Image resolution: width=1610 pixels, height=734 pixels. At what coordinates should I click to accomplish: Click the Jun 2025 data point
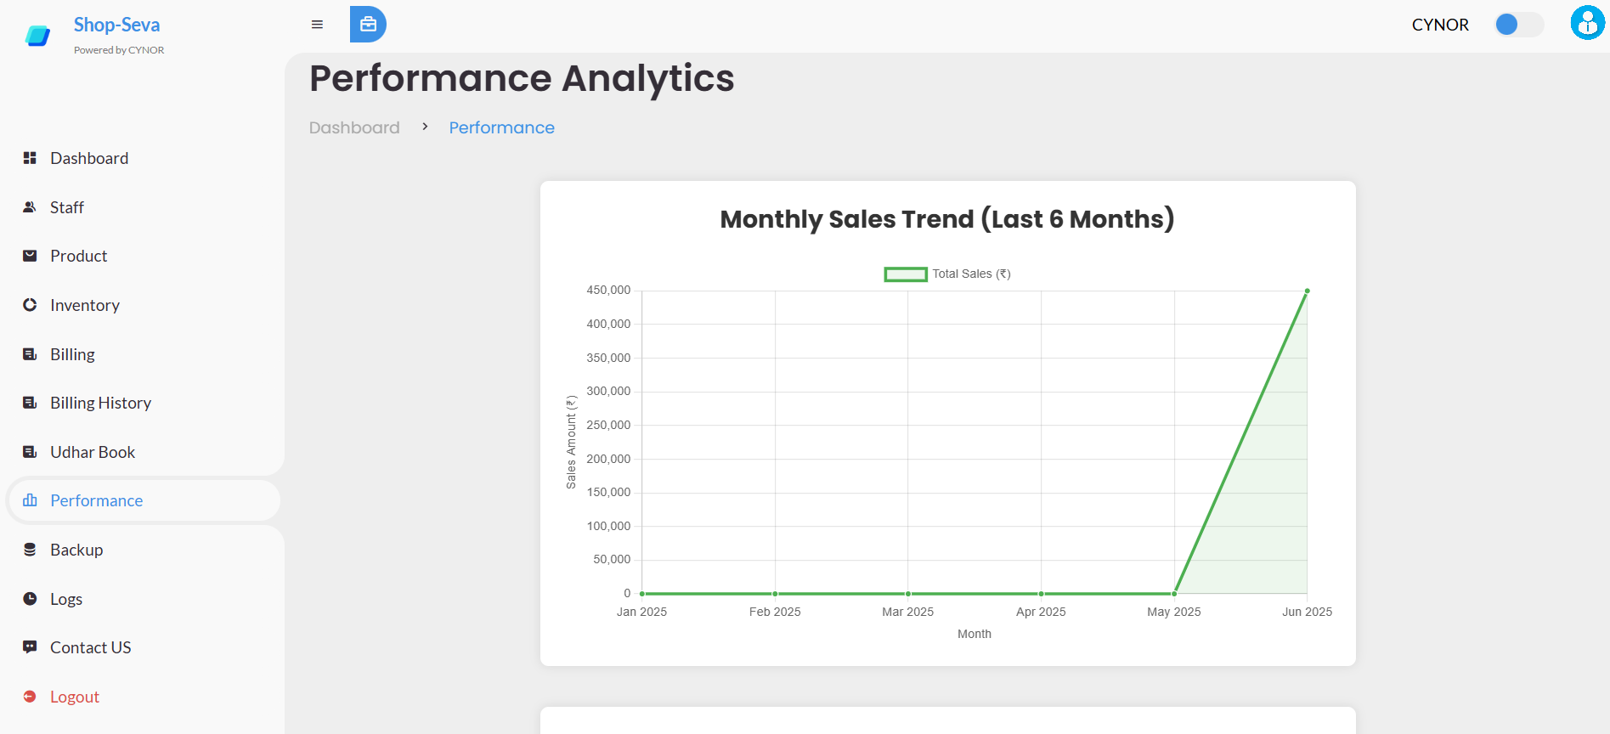tap(1307, 291)
